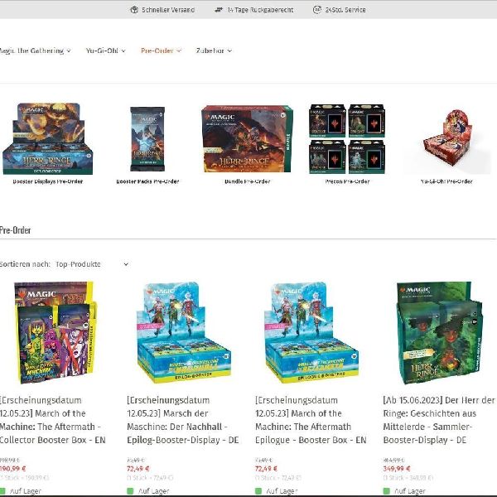
Task: Open Herr der Ringe Sammler-Booster-Display image
Action: click(x=439, y=332)
